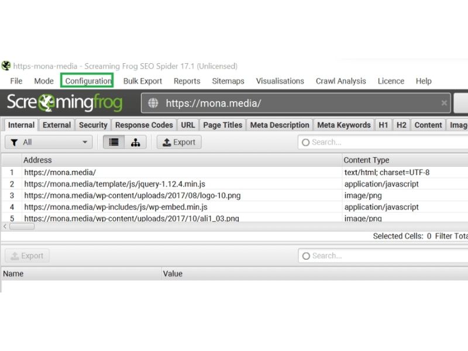The height and width of the screenshot is (351, 468).
Task: Clear the URL with the X icon
Action: 444,103
